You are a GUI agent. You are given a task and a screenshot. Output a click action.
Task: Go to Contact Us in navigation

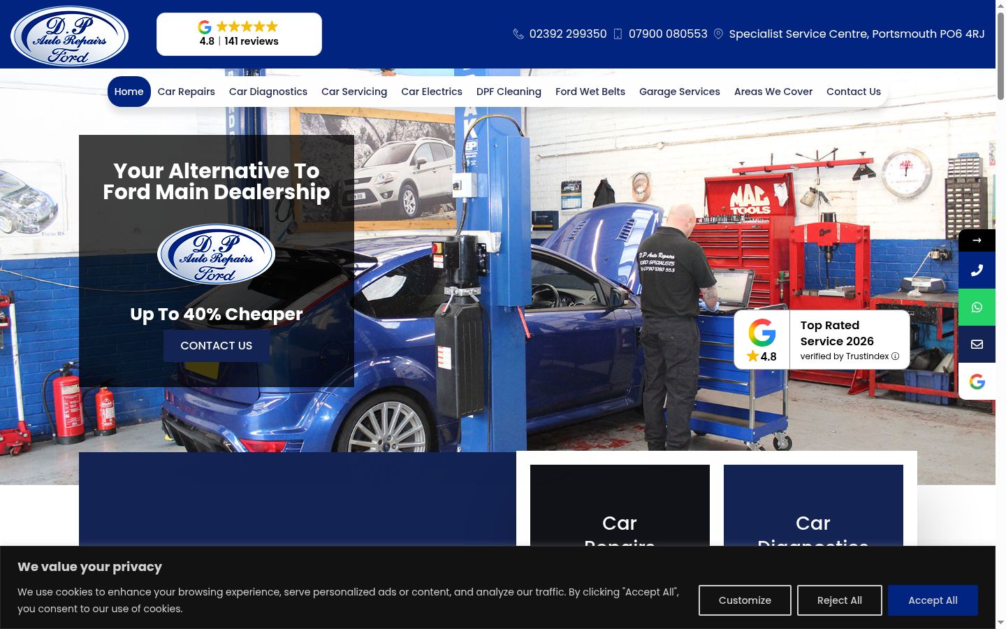click(854, 92)
